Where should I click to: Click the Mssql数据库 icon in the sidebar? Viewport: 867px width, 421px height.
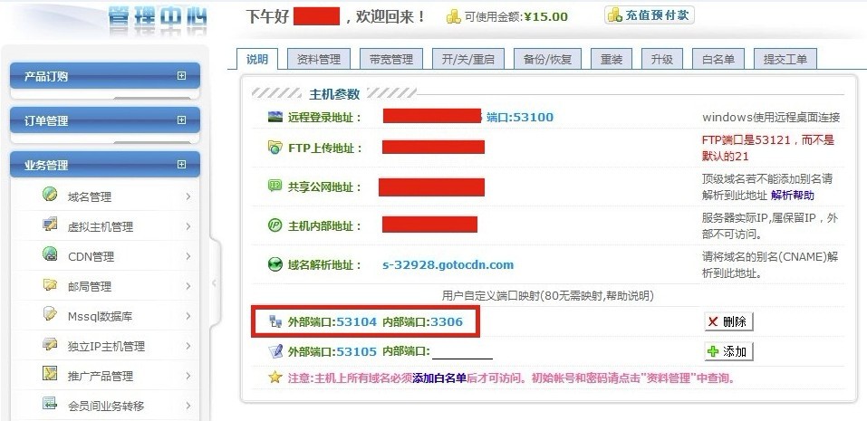pos(50,314)
